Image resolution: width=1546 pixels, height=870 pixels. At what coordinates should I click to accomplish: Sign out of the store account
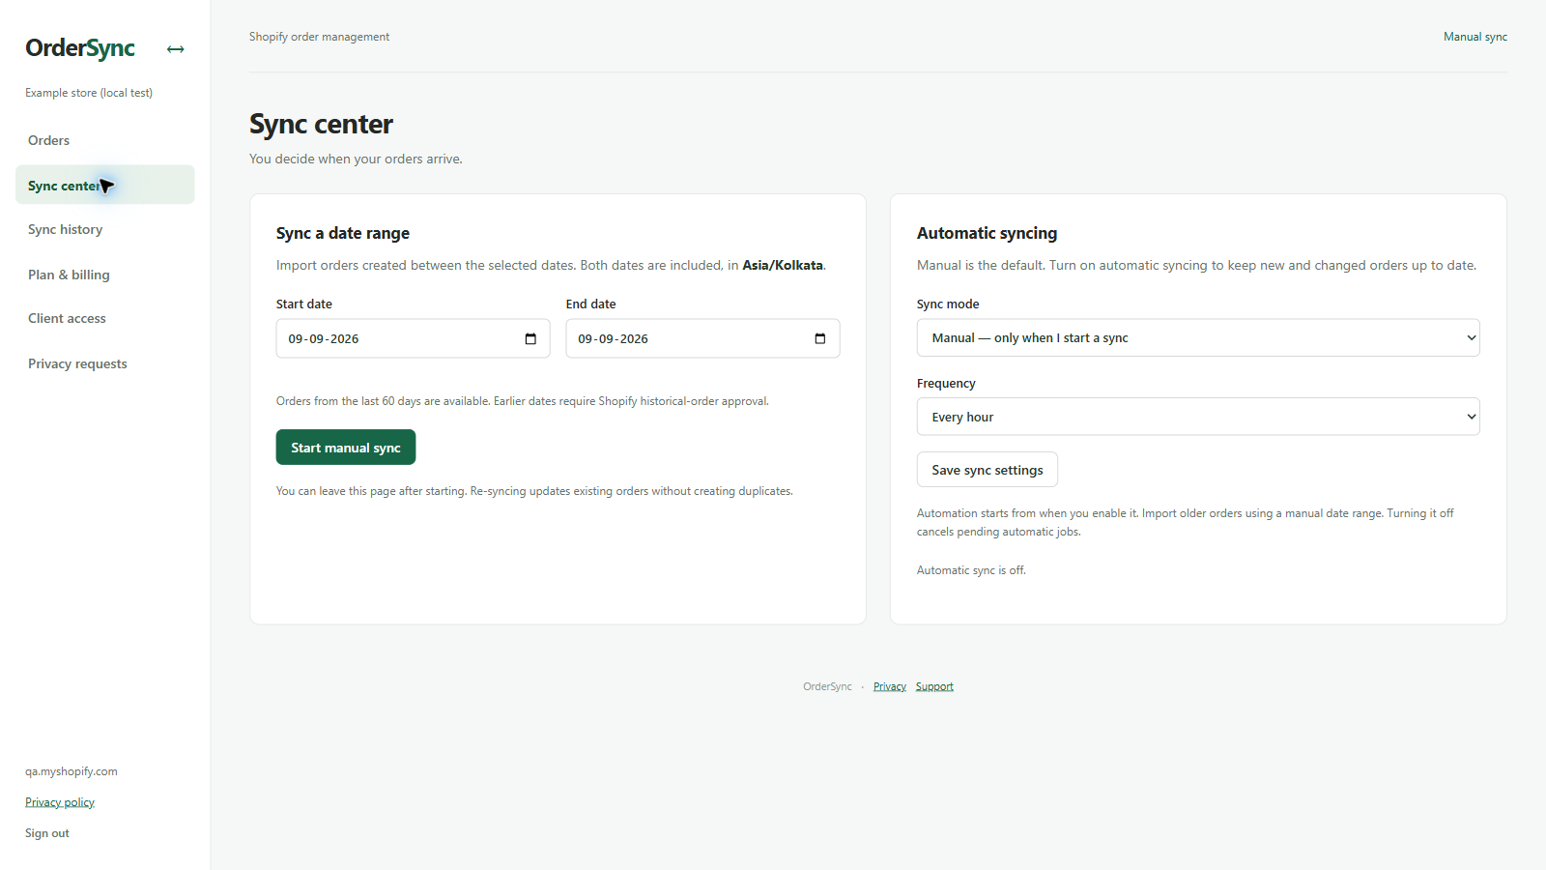(x=47, y=833)
